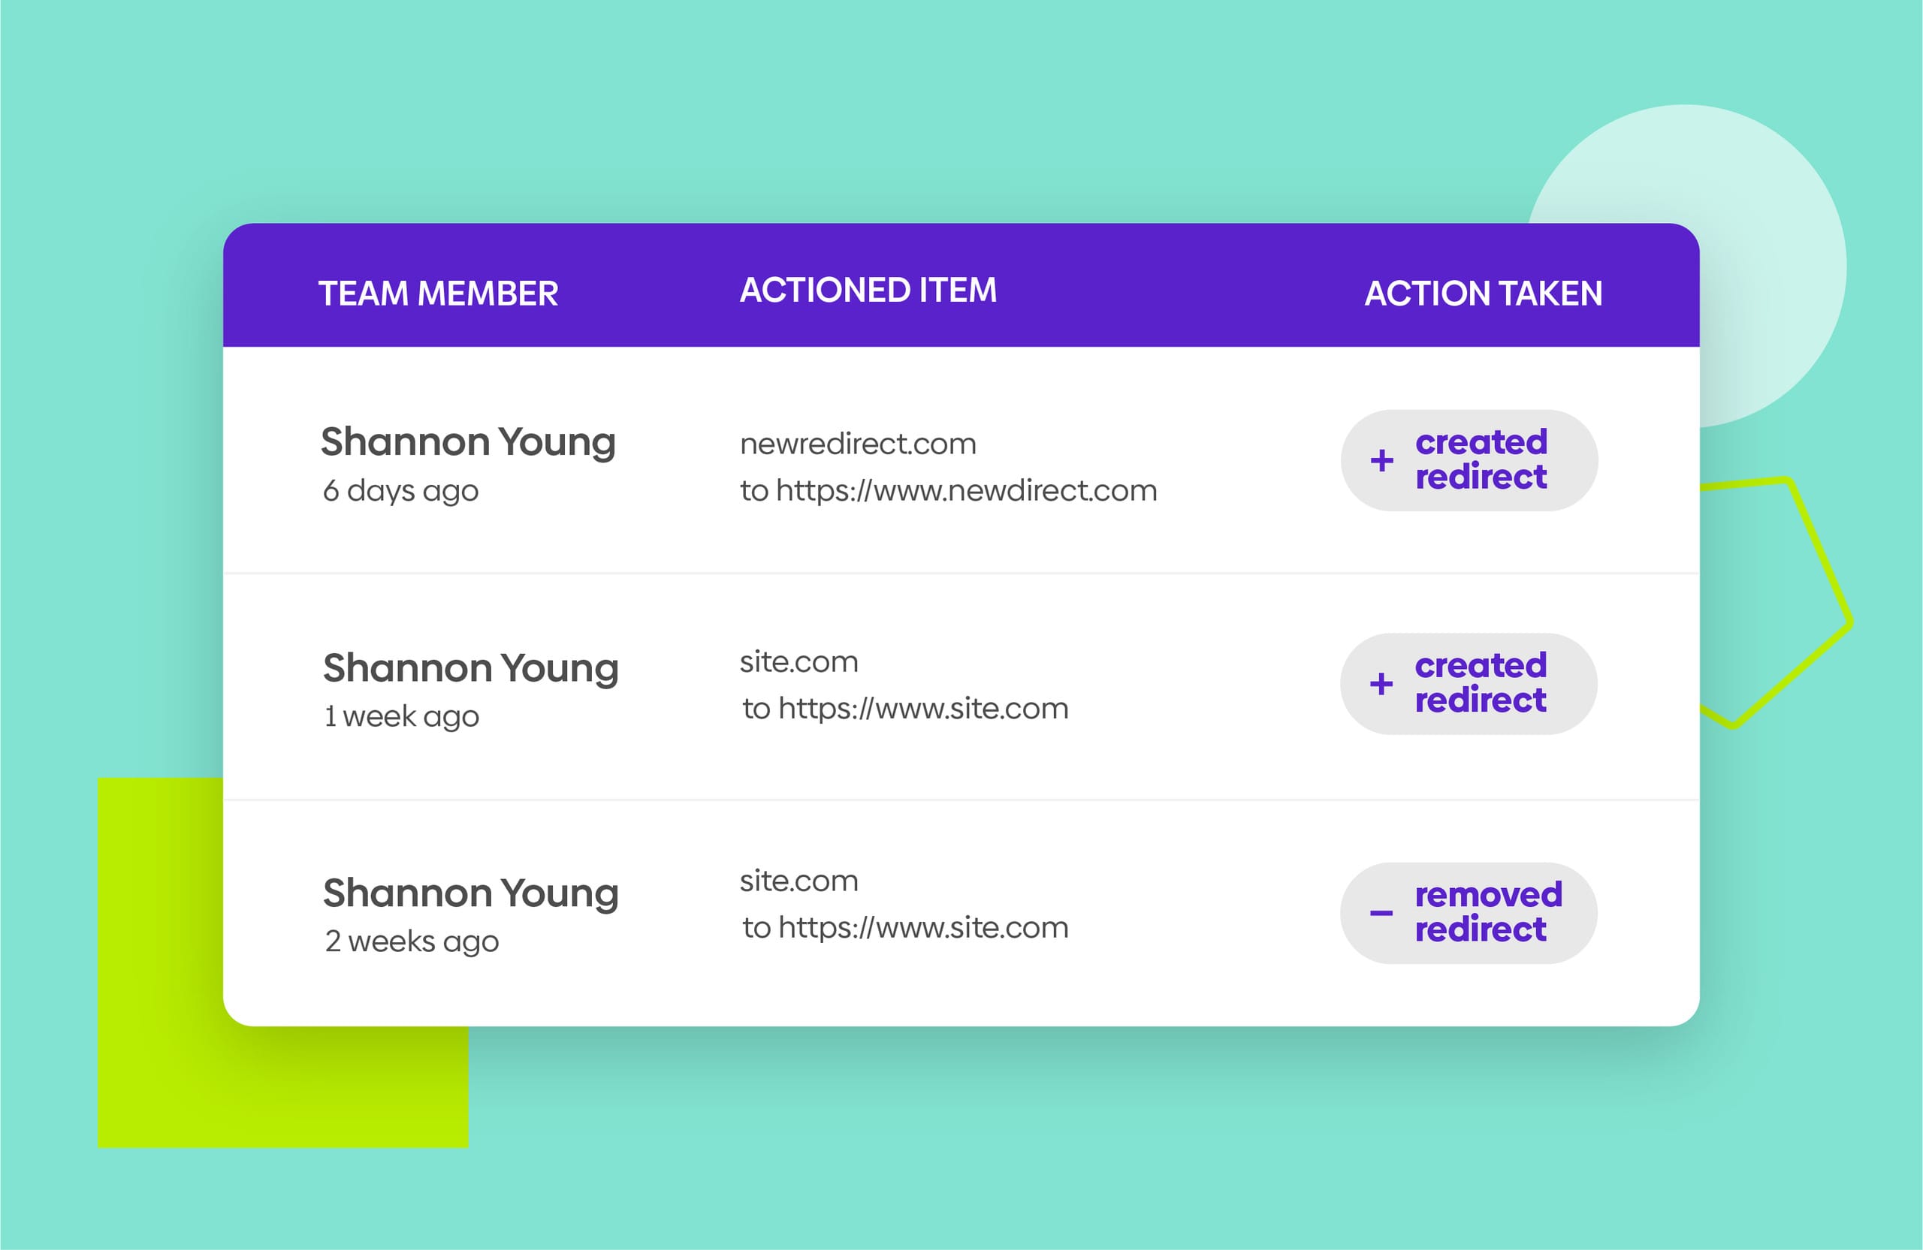Click the "1 week ago" timestamp

click(402, 716)
